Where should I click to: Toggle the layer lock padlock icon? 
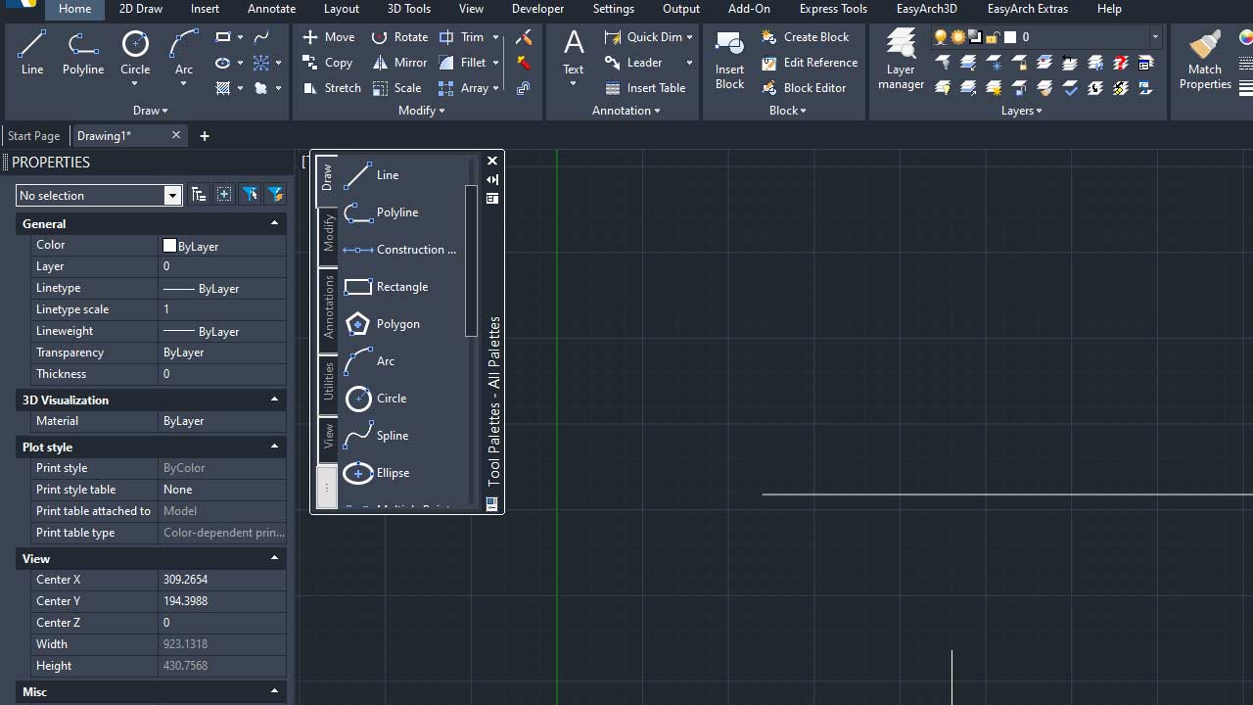[x=993, y=37]
